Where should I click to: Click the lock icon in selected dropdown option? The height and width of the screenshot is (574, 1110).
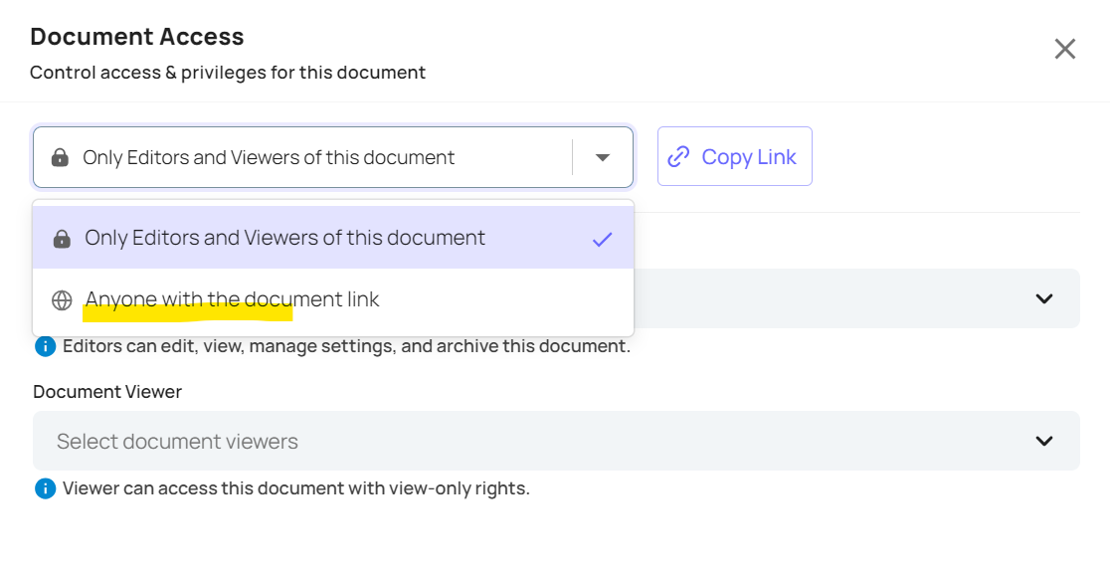point(62,239)
